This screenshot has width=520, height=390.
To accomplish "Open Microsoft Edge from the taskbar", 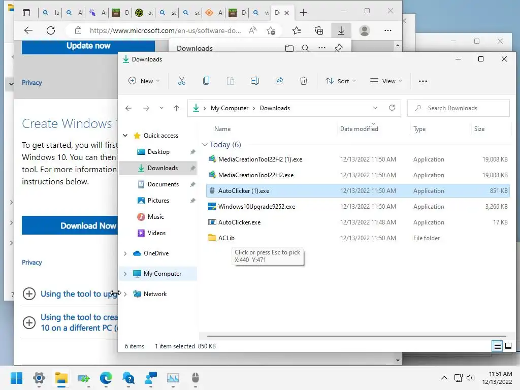I will (106, 378).
